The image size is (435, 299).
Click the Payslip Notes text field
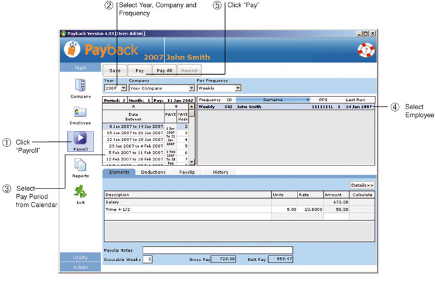point(217,250)
